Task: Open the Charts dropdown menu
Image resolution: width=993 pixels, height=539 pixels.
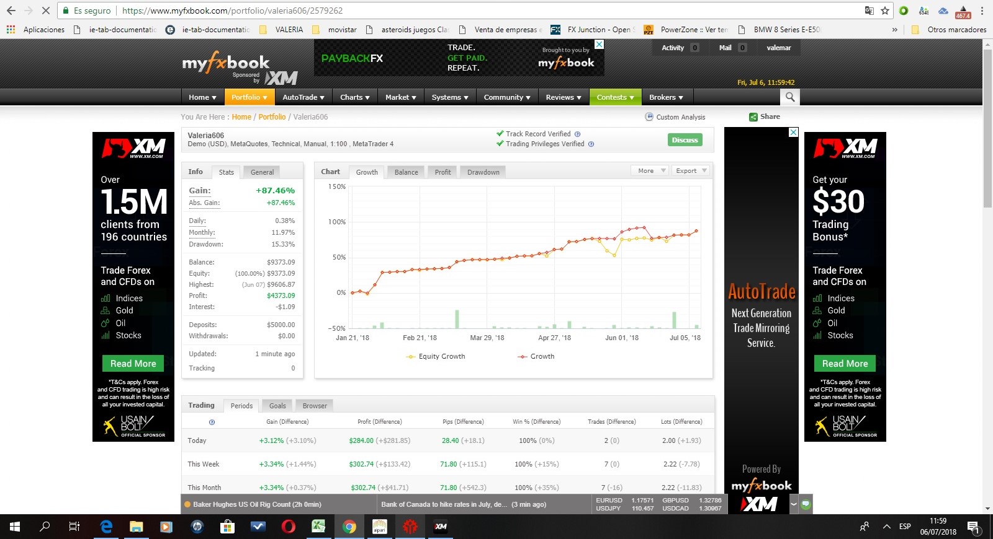Action: [354, 97]
